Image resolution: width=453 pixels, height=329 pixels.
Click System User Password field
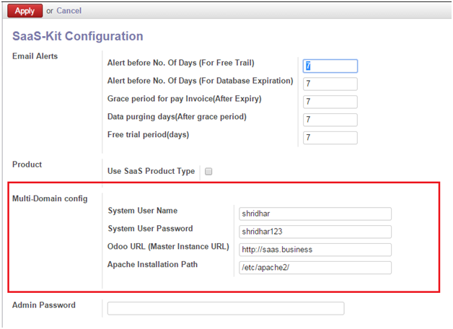315,232
